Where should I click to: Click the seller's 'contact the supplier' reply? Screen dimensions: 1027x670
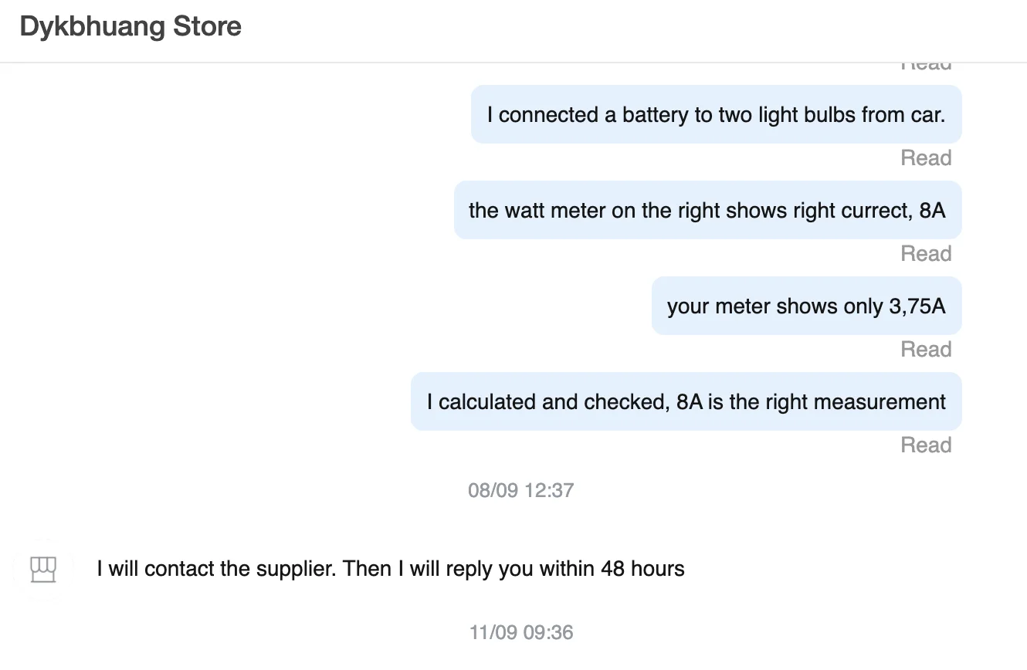(390, 570)
